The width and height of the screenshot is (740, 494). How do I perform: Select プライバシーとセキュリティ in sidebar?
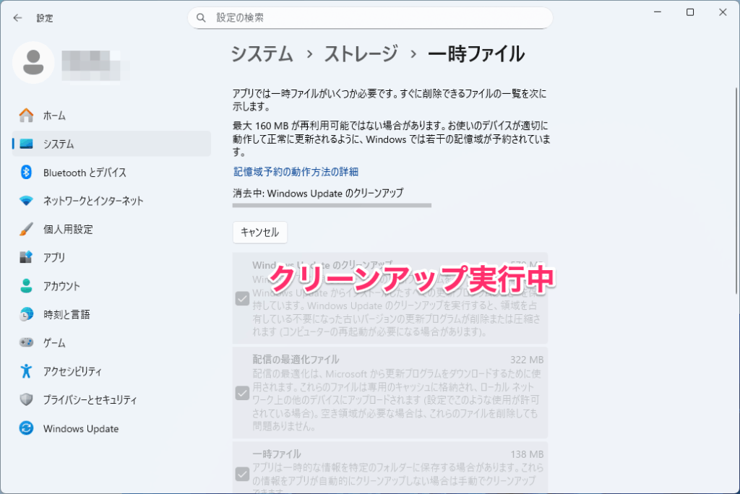111,399
